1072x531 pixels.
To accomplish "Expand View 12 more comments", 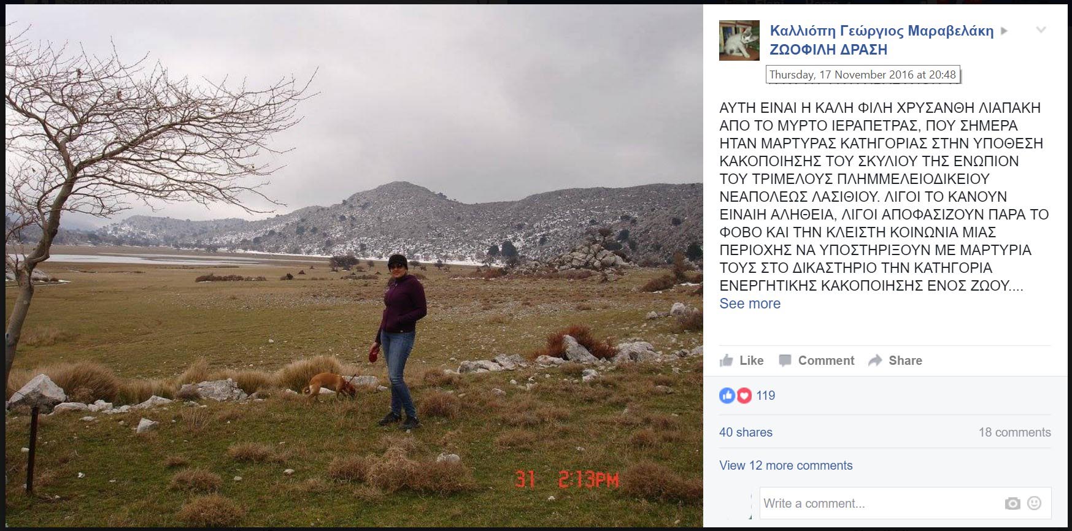I will tap(786, 465).
